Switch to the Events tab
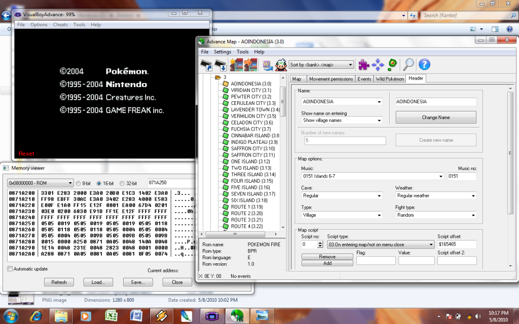 point(364,78)
